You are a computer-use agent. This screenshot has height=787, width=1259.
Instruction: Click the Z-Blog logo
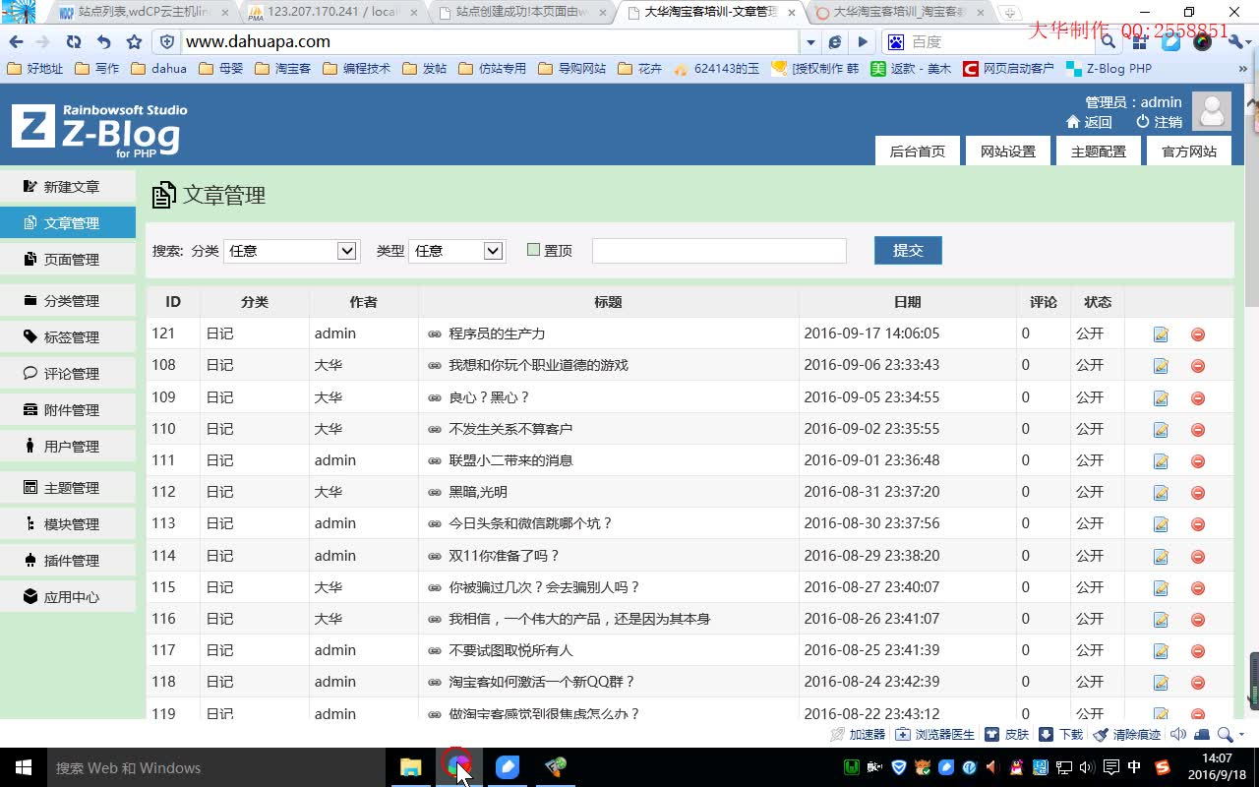point(99,129)
